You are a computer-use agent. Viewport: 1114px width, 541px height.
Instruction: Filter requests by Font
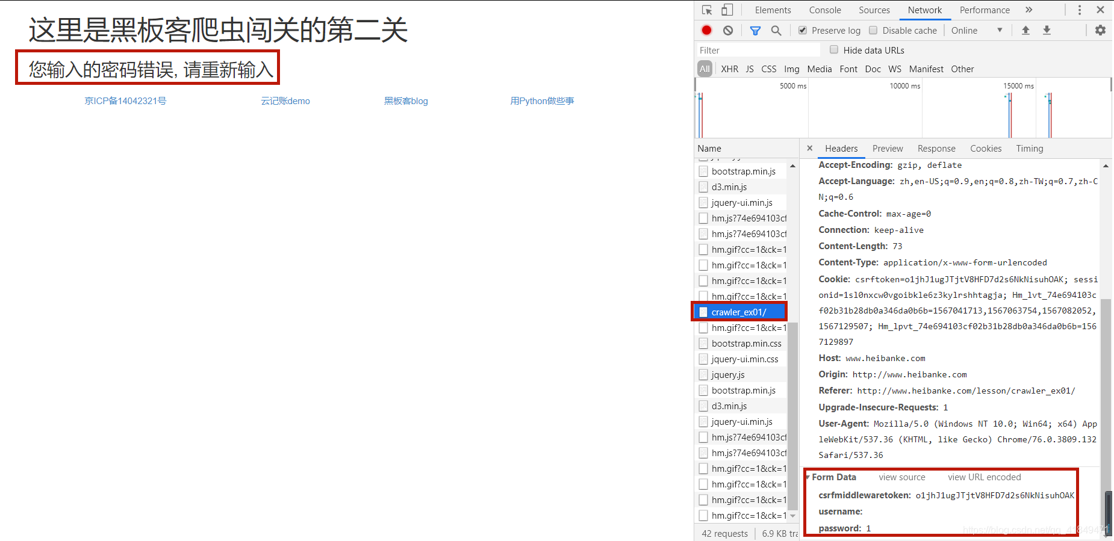pos(848,69)
